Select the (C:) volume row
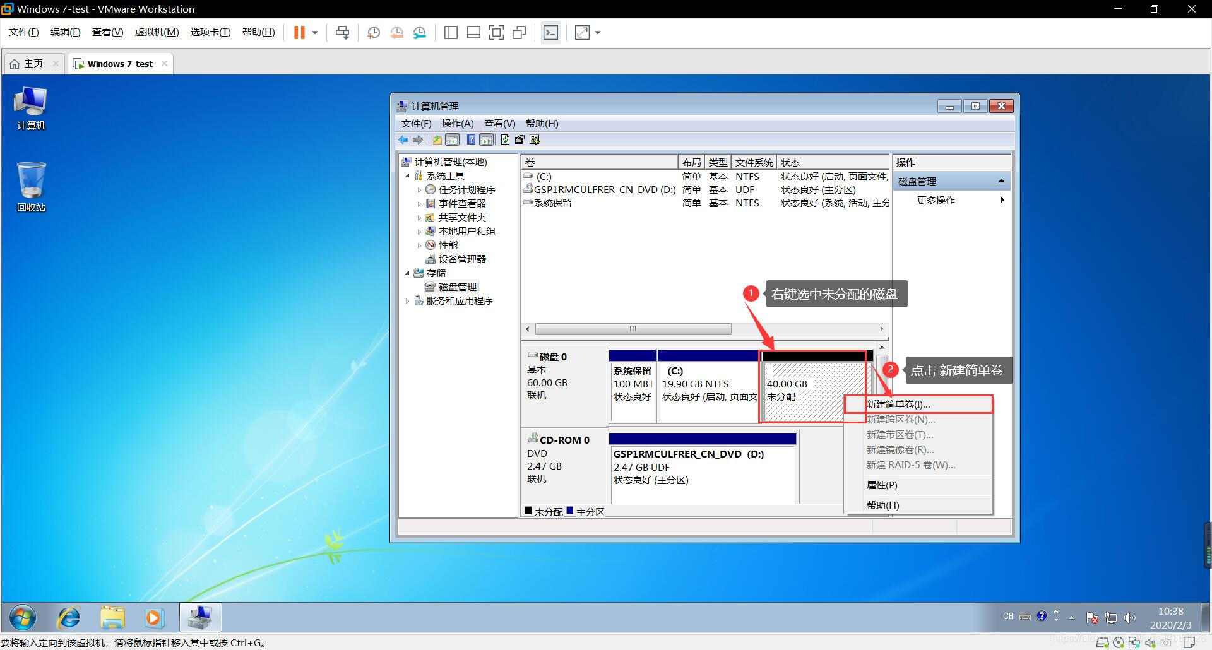1212x650 pixels. pos(705,177)
